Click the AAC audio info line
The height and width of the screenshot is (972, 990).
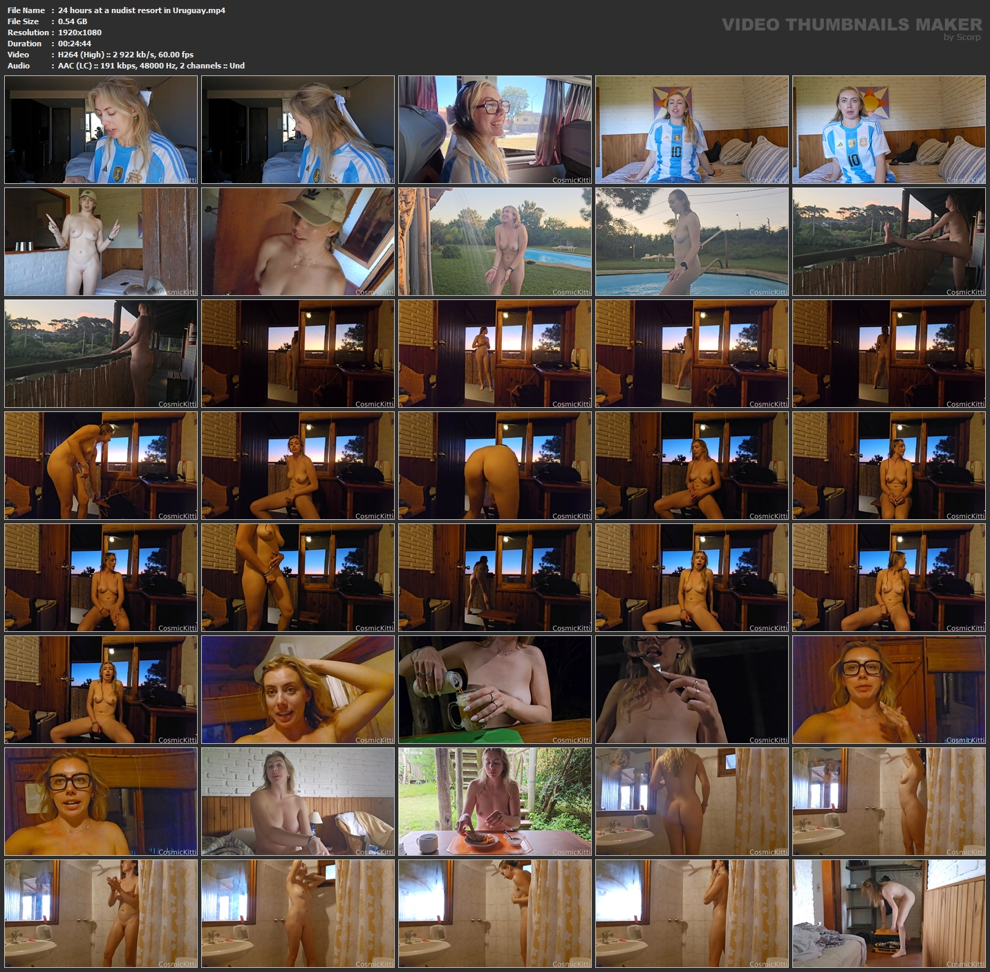[x=151, y=66]
